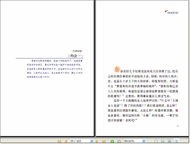The width and height of the screenshot is (190, 144).
Task: Click the green previous view button
Action: (112, 141)
